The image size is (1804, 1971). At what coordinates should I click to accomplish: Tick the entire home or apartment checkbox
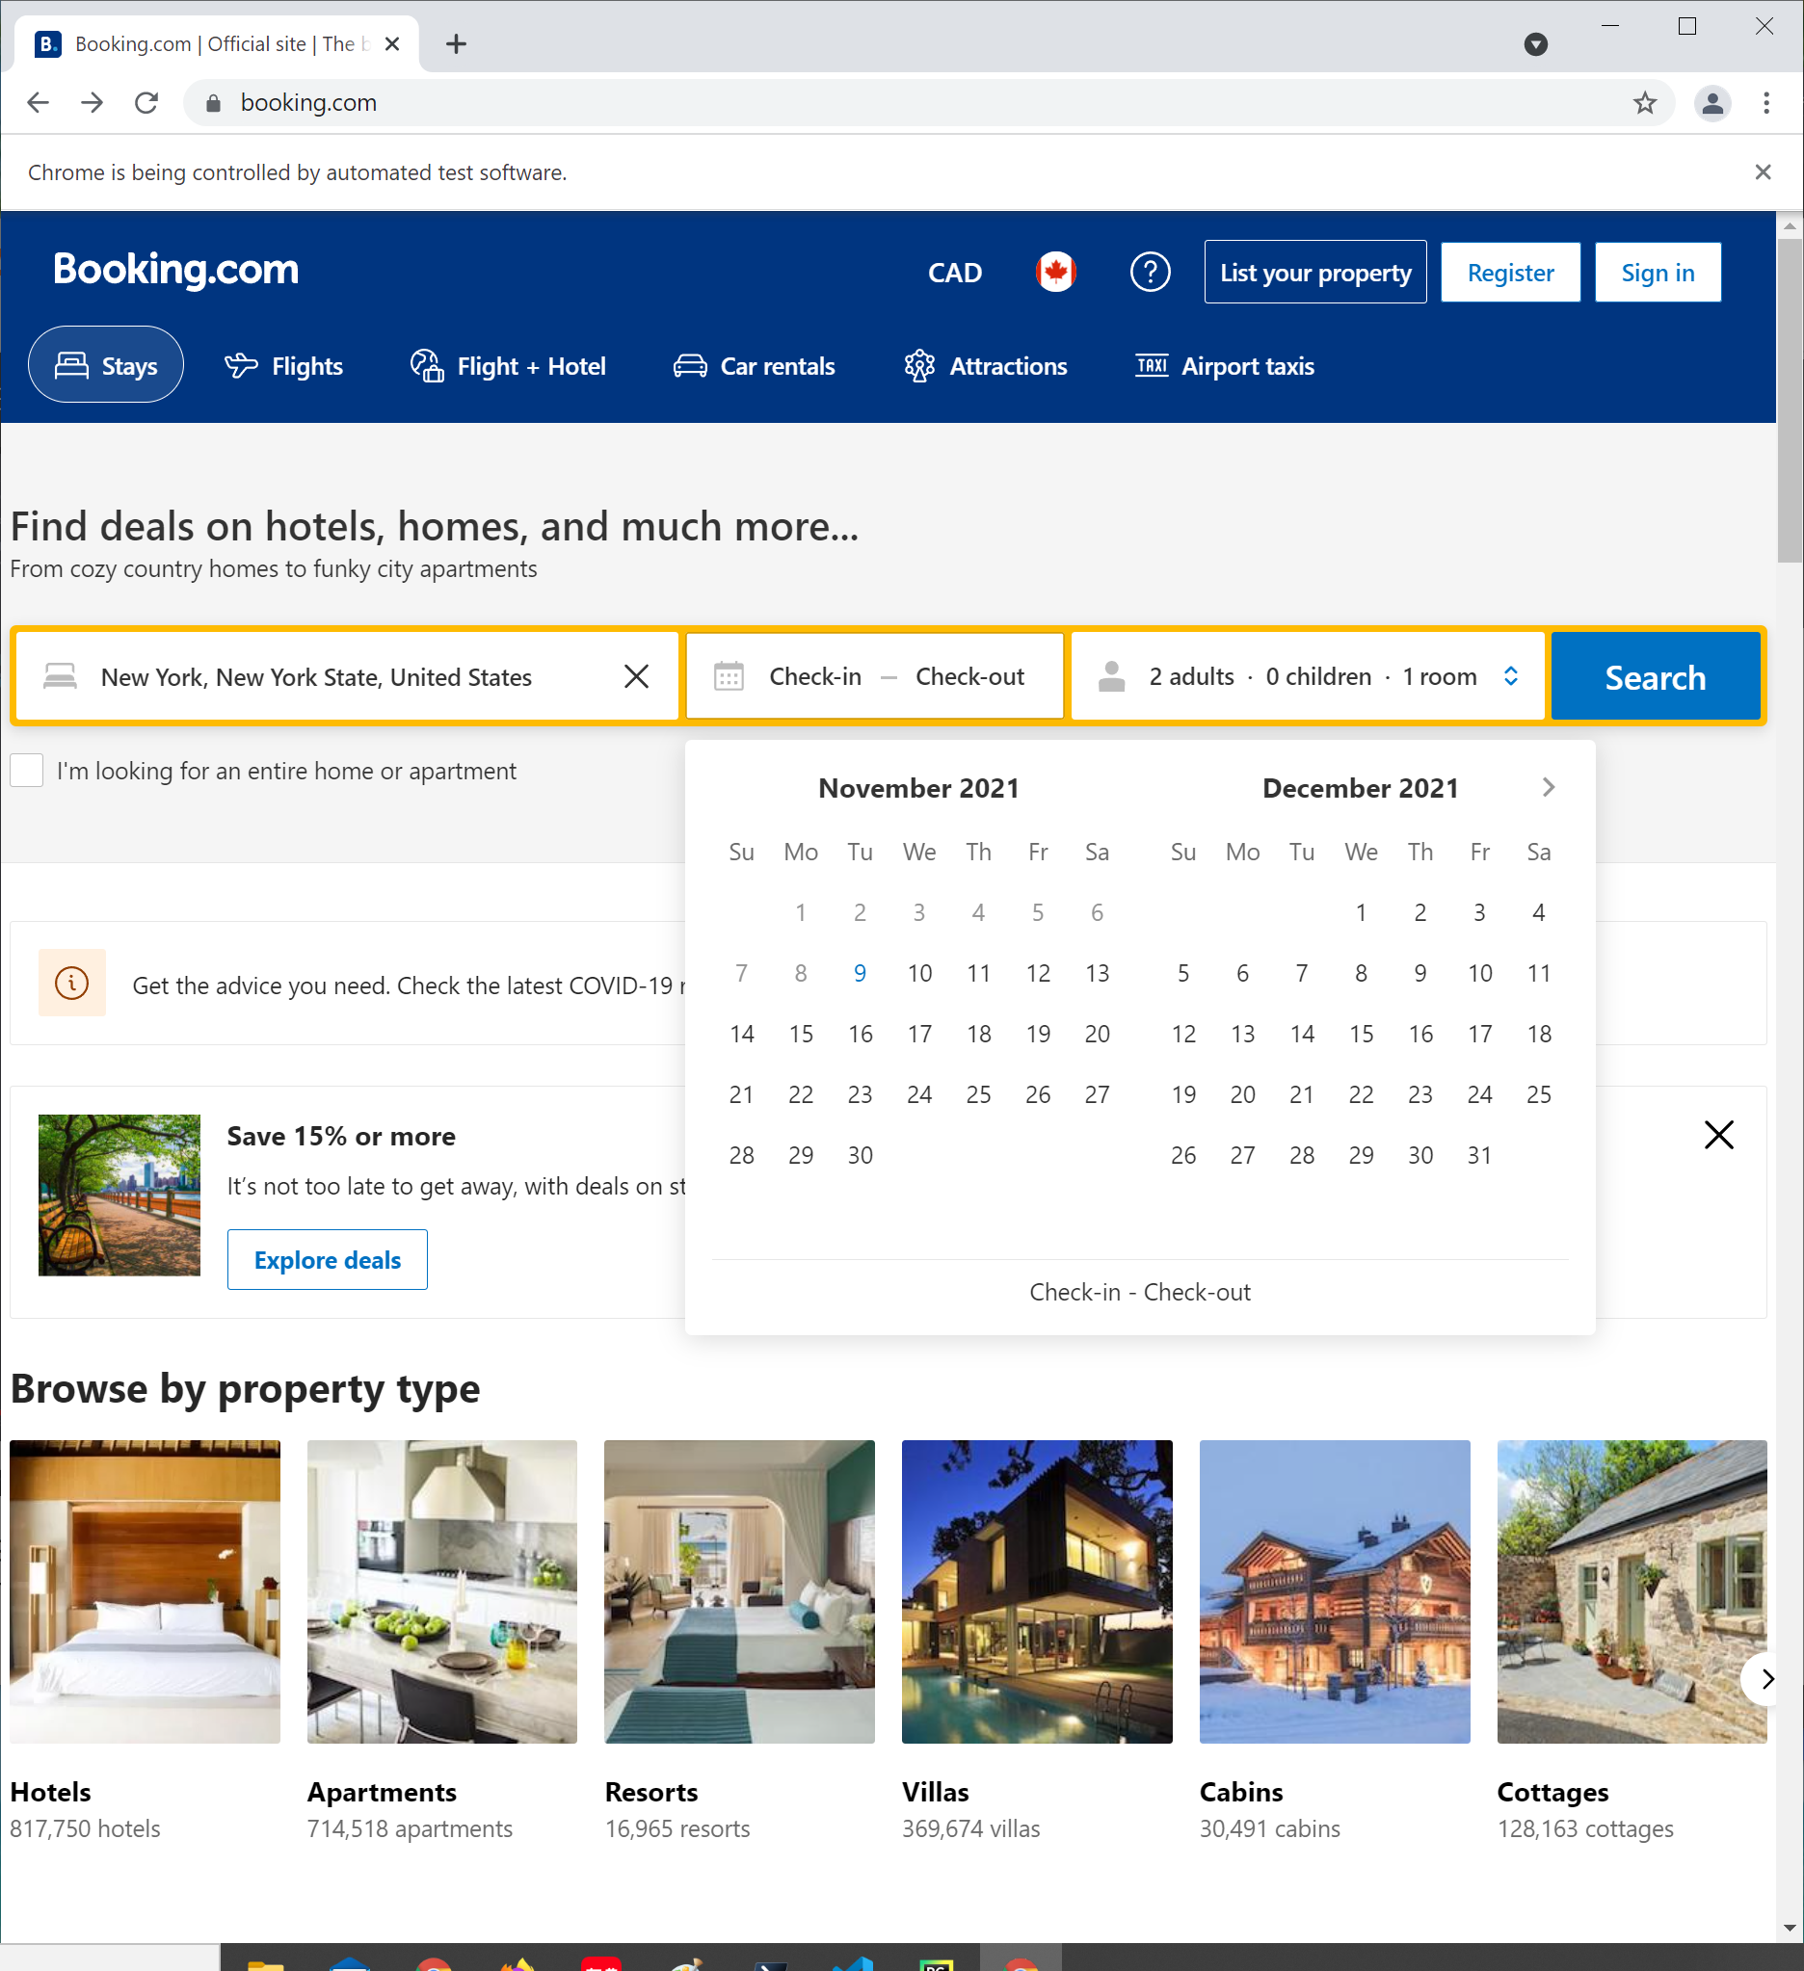coord(26,771)
